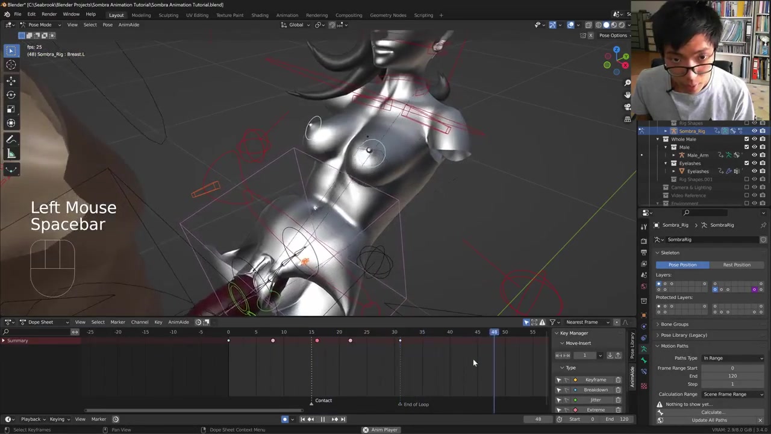Image resolution: width=771 pixels, height=434 pixels.
Task: Activate the Scale tool
Action: pyautogui.click(x=11, y=109)
